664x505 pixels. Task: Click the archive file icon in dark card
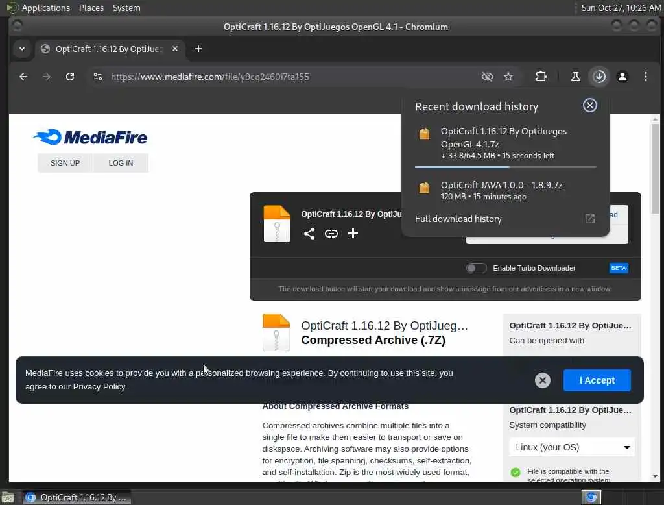(276, 223)
